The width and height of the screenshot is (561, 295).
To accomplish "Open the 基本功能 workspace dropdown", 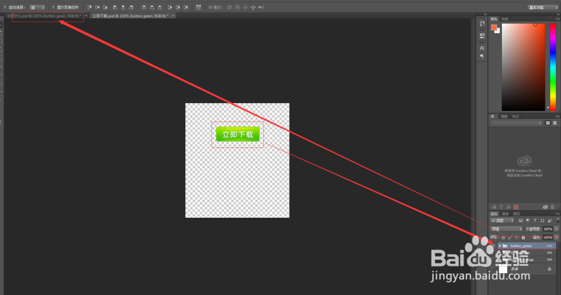I will pyautogui.click(x=542, y=7).
